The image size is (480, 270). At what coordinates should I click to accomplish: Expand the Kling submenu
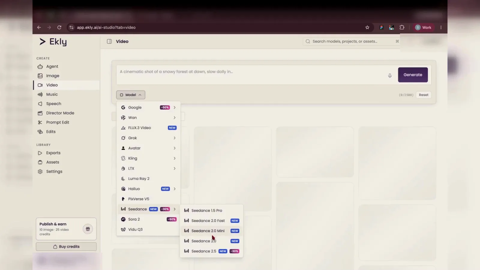point(148,158)
